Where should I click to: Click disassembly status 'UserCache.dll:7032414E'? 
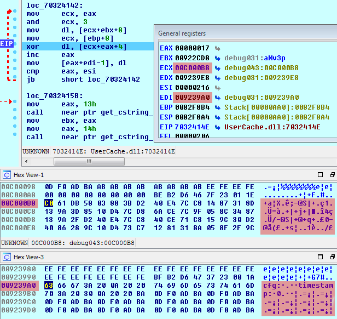click(133, 151)
